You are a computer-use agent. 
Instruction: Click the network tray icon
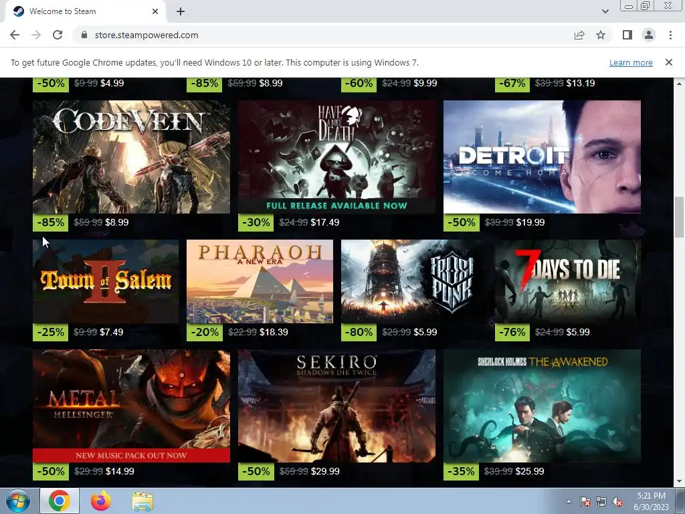pyautogui.click(x=601, y=501)
